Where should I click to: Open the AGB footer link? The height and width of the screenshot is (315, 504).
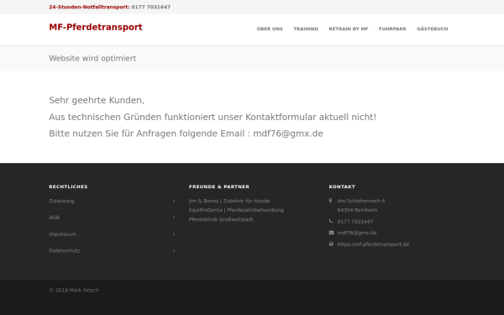point(54,218)
